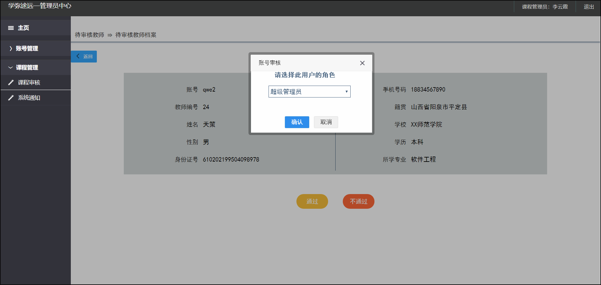The height and width of the screenshot is (285, 601).
Task: Click 退出 to log out
Action: (589, 6)
